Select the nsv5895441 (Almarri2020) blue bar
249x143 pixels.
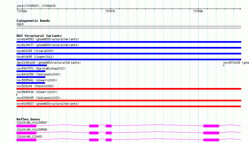(31, 83)
